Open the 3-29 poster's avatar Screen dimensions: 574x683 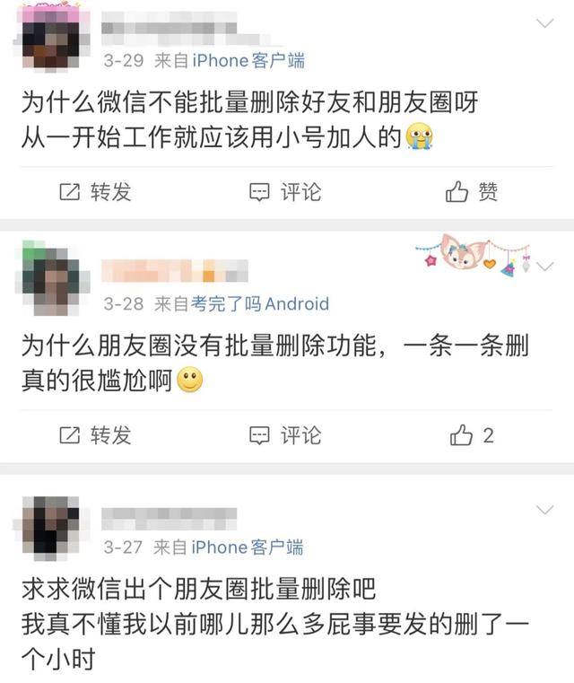(51, 38)
